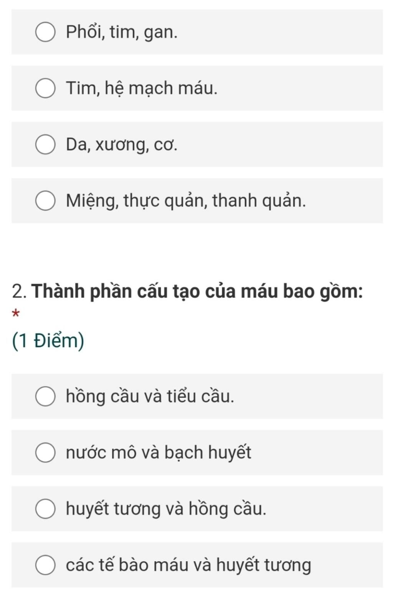Select the "hồng cầu và tiểu cầu." radio button

coord(45,397)
